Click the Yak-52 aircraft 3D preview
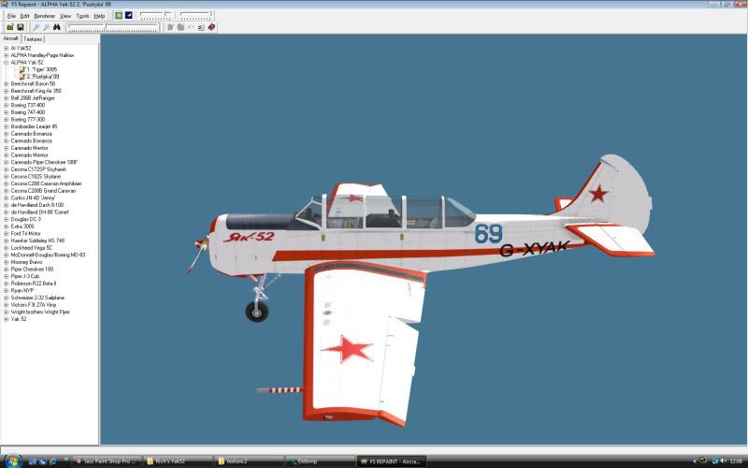 [x=420, y=289]
